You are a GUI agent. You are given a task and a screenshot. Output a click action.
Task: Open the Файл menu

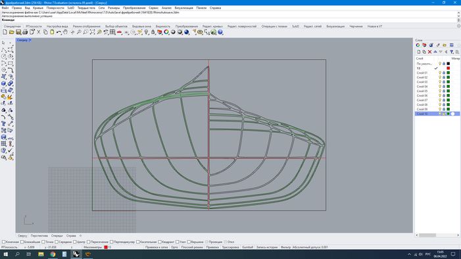[5, 8]
